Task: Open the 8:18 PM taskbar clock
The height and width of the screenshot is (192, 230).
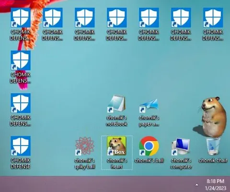Action: pyautogui.click(x=216, y=184)
